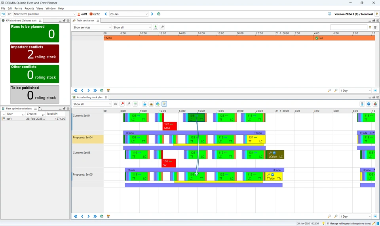Go to previous day beside 20-Jan
Screen dimensions: 380x226
point(106,14)
